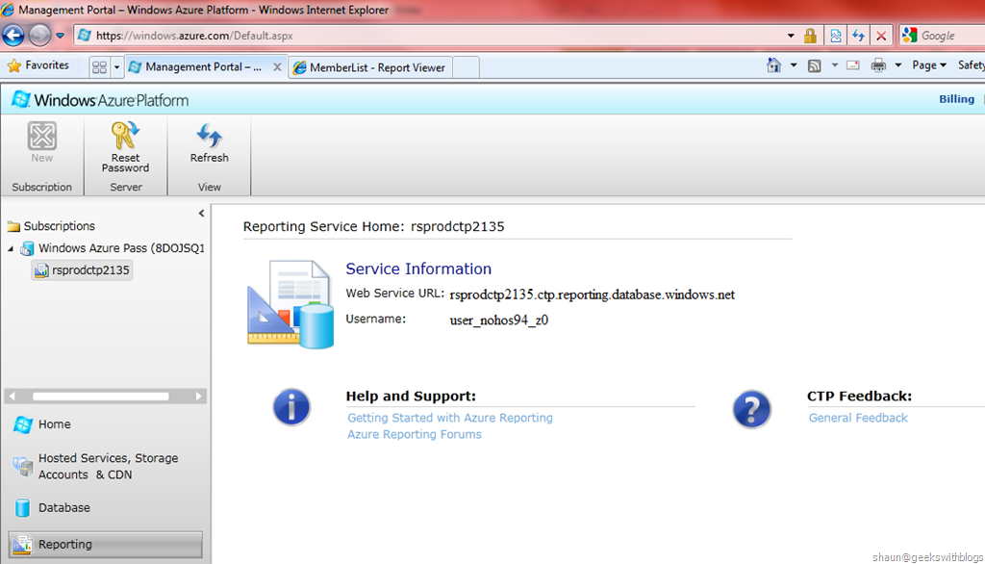Expand the Home icon dropdown arrow

point(794,65)
